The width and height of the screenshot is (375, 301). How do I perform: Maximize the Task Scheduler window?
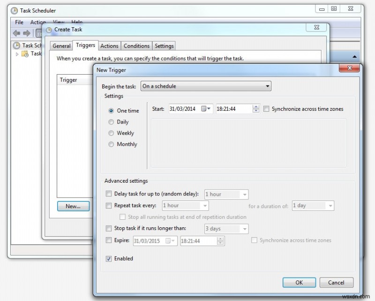click(334, 9)
